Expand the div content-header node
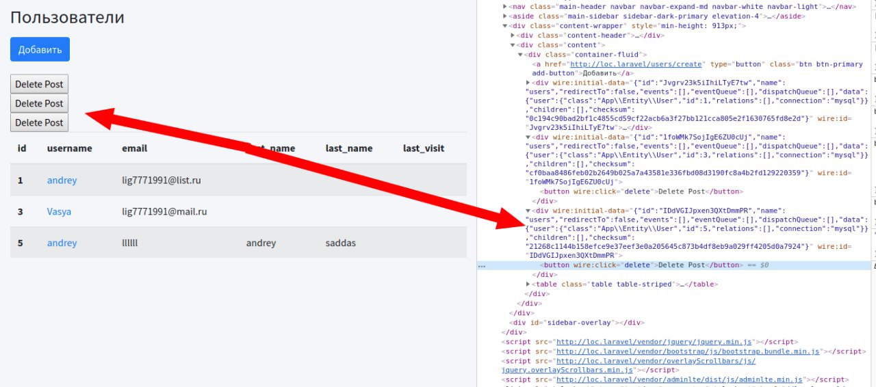Image resolution: width=876 pixels, height=387 pixels. coord(513,36)
